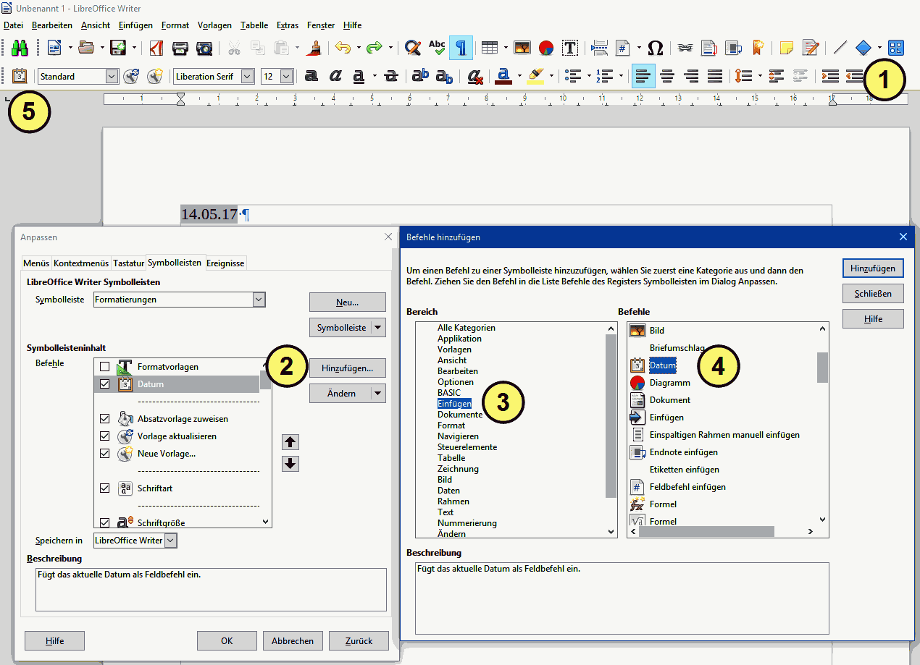Open the Speichern in LibreOffice Writer dropdown

(170, 541)
